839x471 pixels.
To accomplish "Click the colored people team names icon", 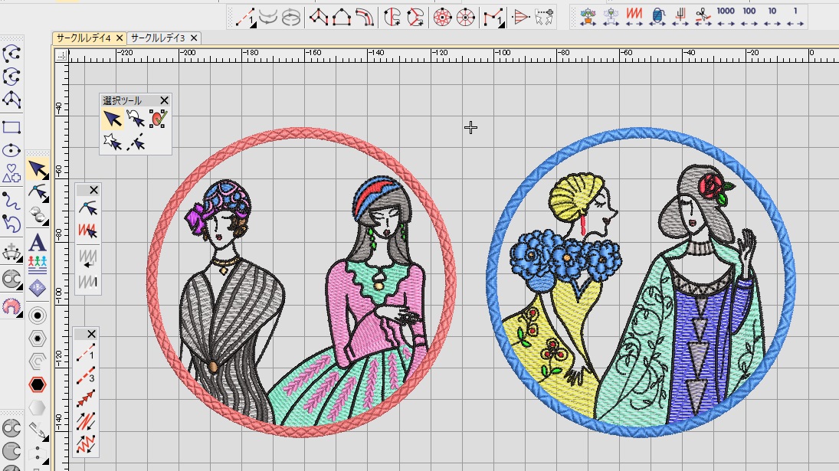I will pos(38,265).
